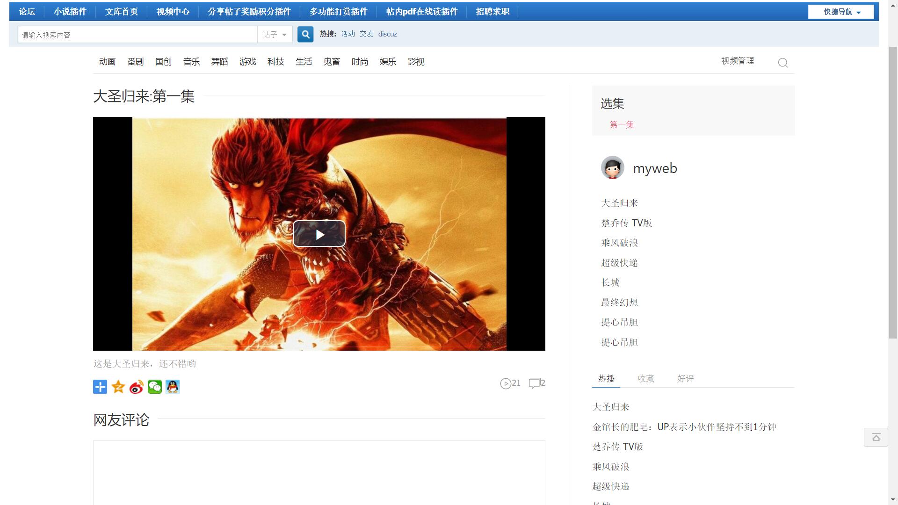Open 分享帖子奖励积分插件 navigation item
898x505 pixels.
click(249, 12)
